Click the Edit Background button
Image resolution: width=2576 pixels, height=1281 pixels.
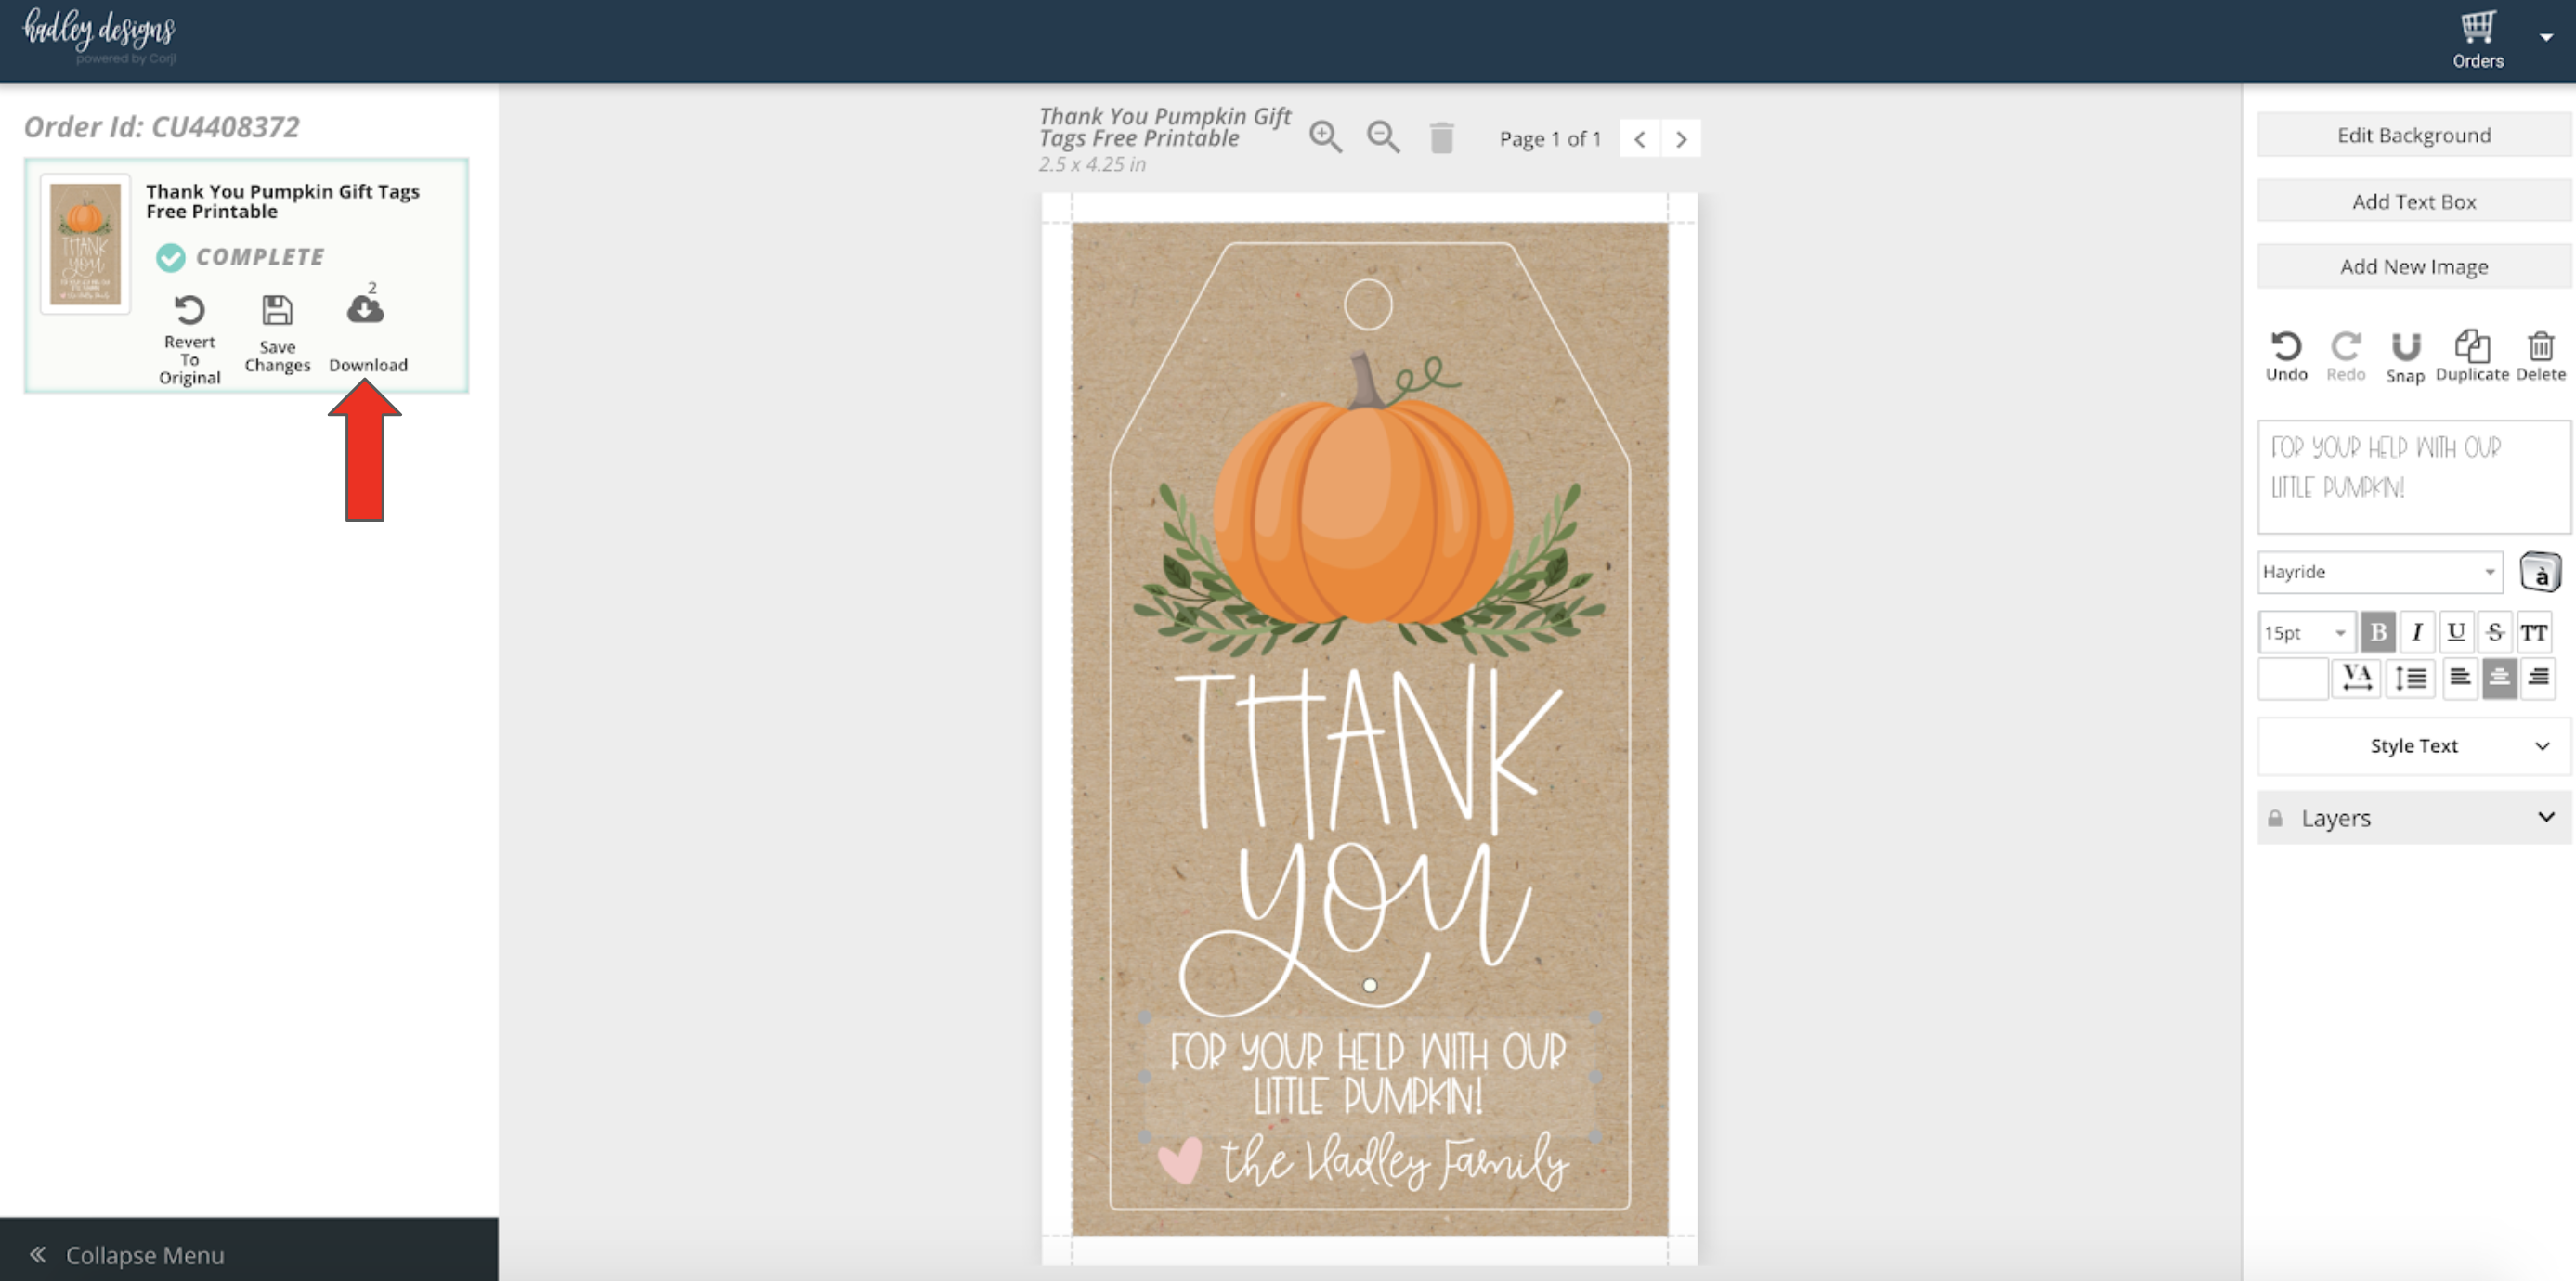coord(2413,135)
